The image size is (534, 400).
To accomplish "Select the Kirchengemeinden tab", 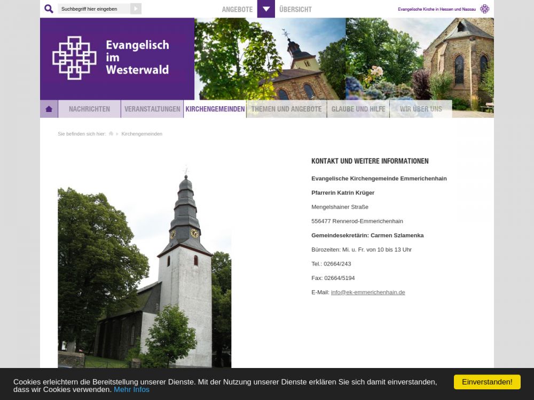I will [x=215, y=109].
